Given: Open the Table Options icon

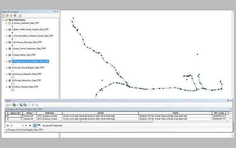Looking at the screenshot, I should pyautogui.click(x=7, y=105).
